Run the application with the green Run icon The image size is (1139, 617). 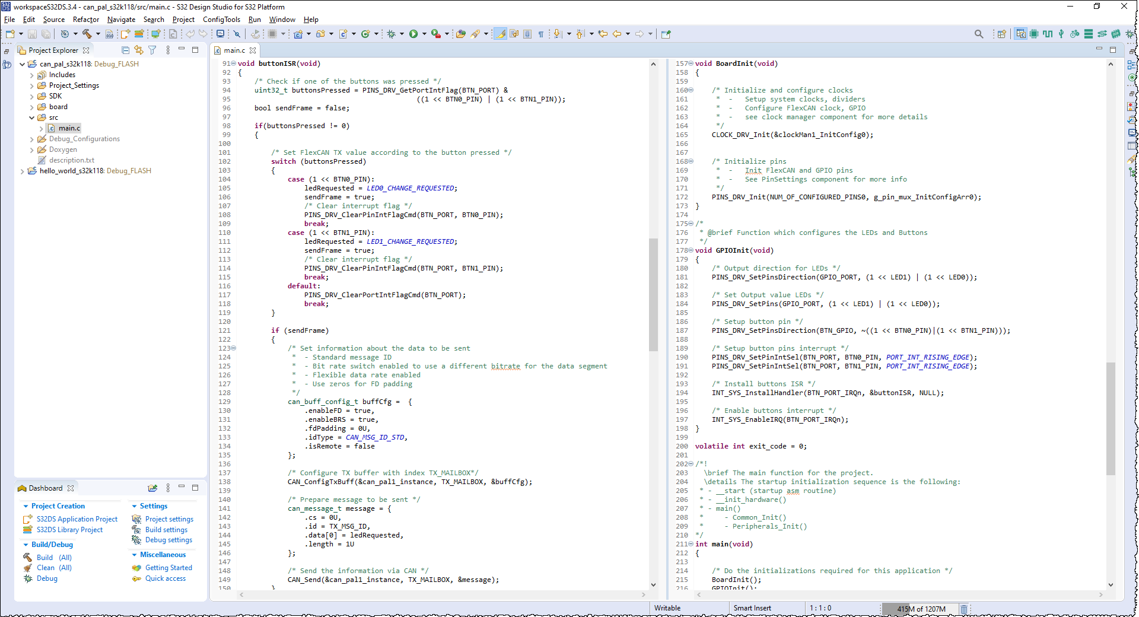[415, 34]
